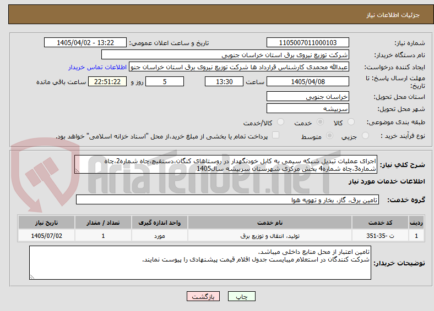Click the نام دستگاه خریدار label
This screenshot has height=311, width=434.
(400, 55)
